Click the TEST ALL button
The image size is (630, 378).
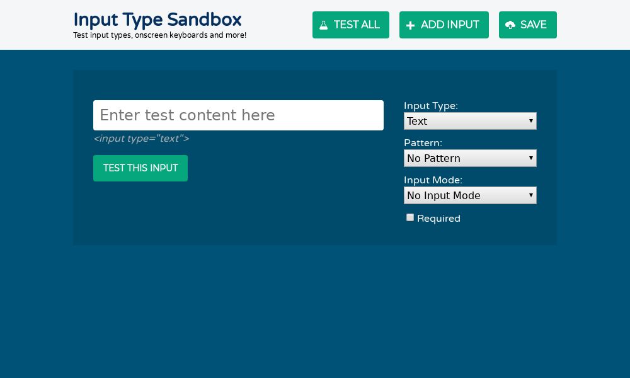click(351, 25)
